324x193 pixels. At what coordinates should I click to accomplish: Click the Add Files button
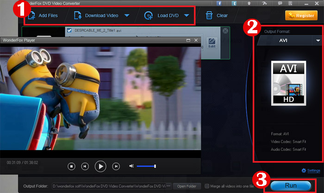(x=43, y=15)
